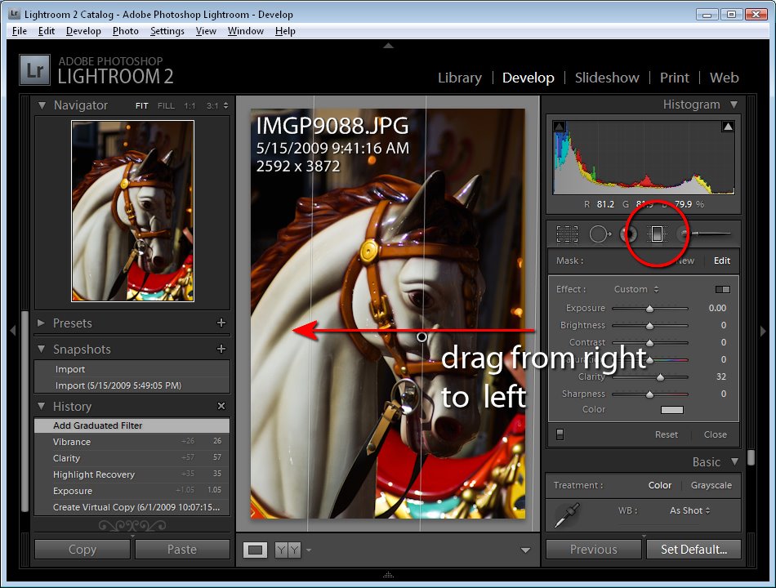The image size is (776, 588).
Task: Adjust the Brightness slider handle
Action: [650, 326]
